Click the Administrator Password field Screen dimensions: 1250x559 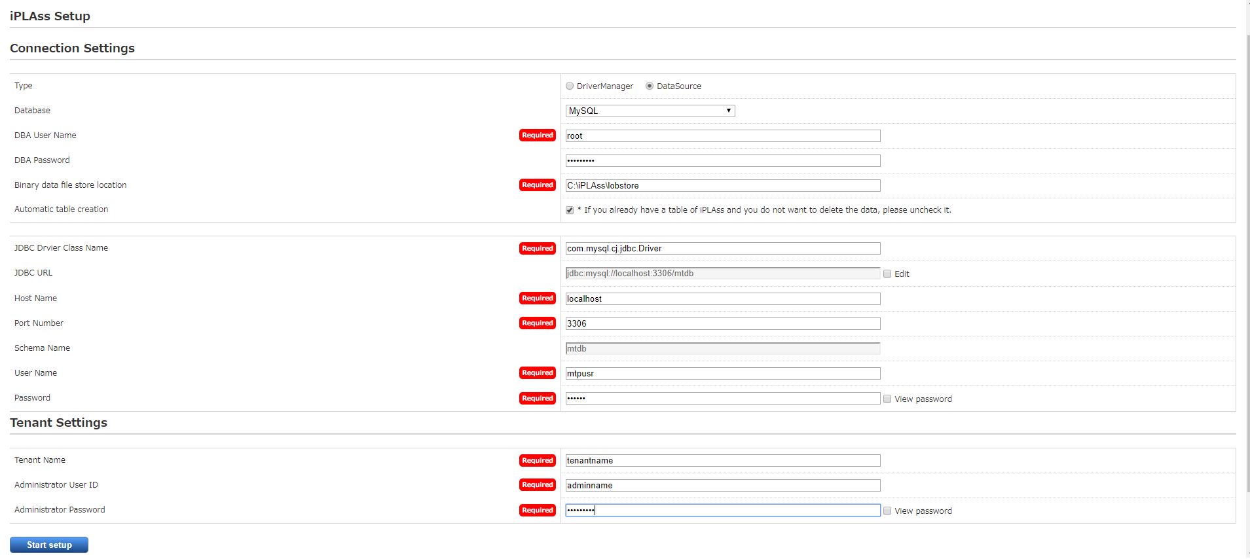click(x=722, y=511)
